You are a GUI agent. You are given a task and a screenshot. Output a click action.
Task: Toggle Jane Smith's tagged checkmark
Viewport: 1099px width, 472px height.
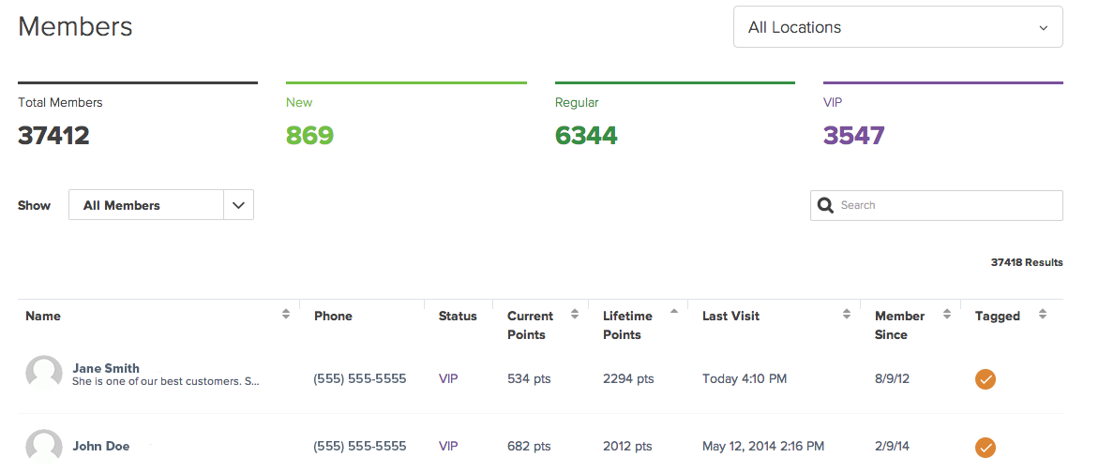(986, 379)
